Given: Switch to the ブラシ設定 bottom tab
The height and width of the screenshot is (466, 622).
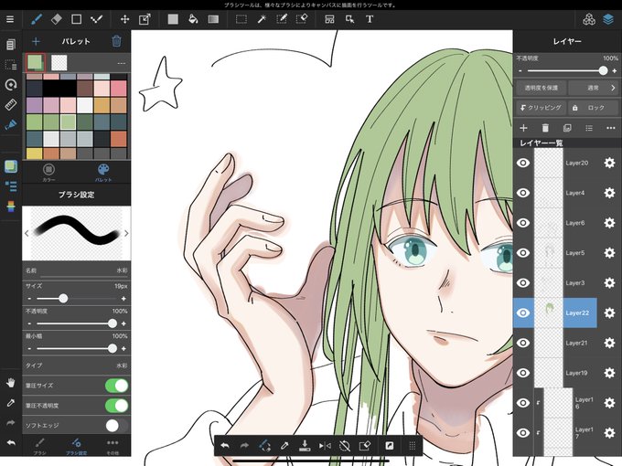Looking at the screenshot, I should pyautogui.click(x=76, y=446).
